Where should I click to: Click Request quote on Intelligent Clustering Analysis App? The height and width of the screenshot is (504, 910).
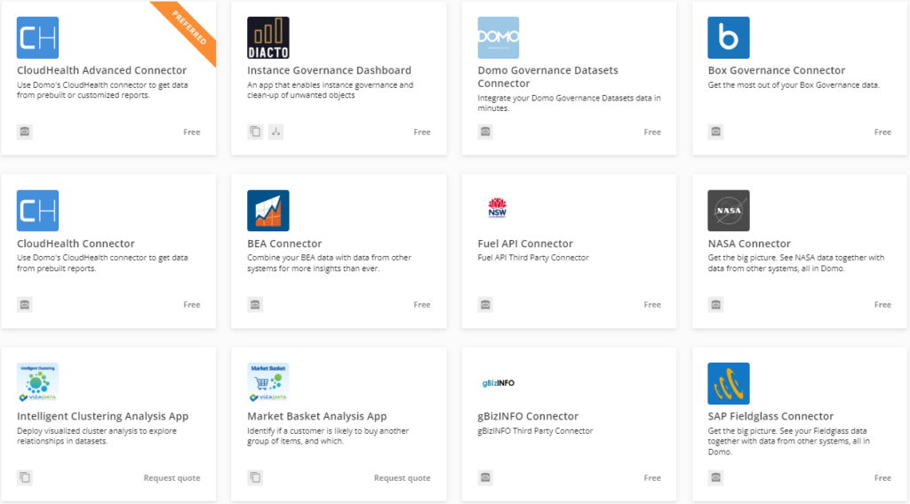tap(172, 478)
